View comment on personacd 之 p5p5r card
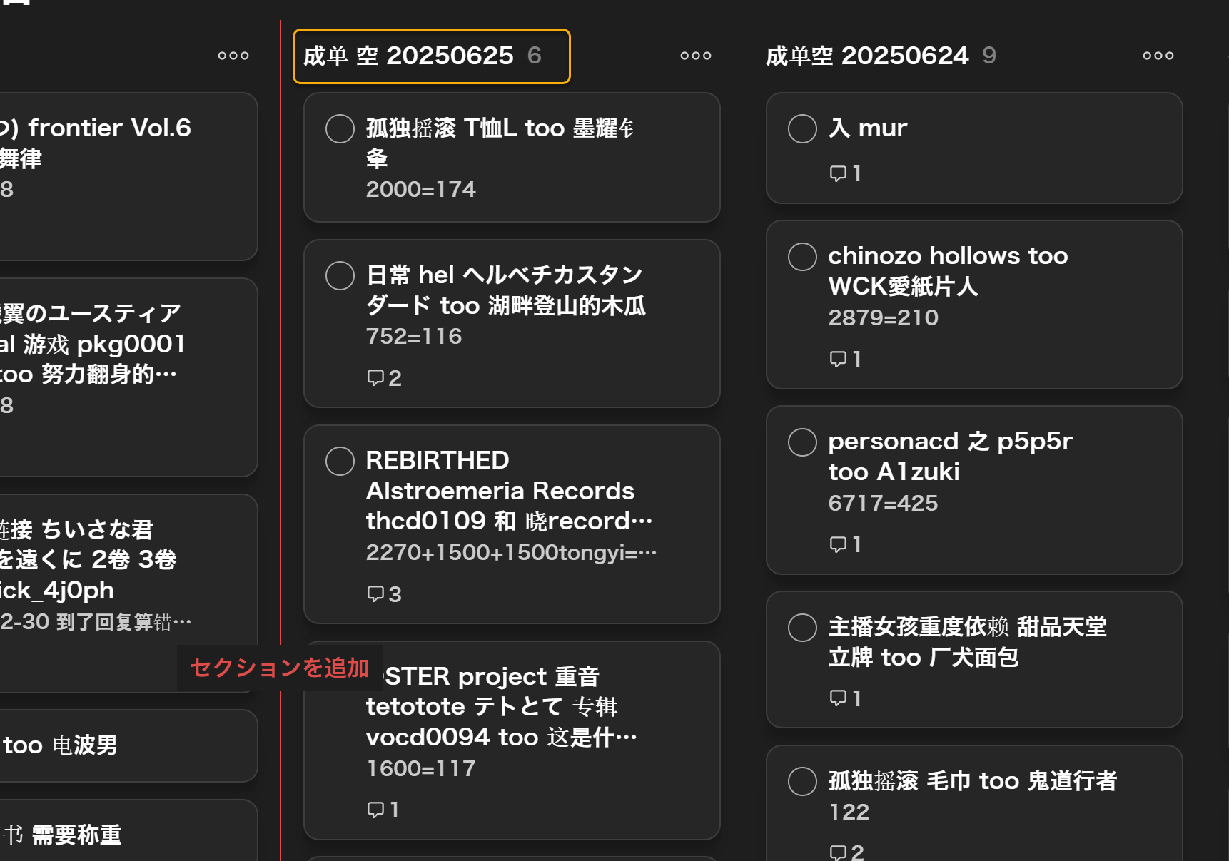 tap(845, 544)
